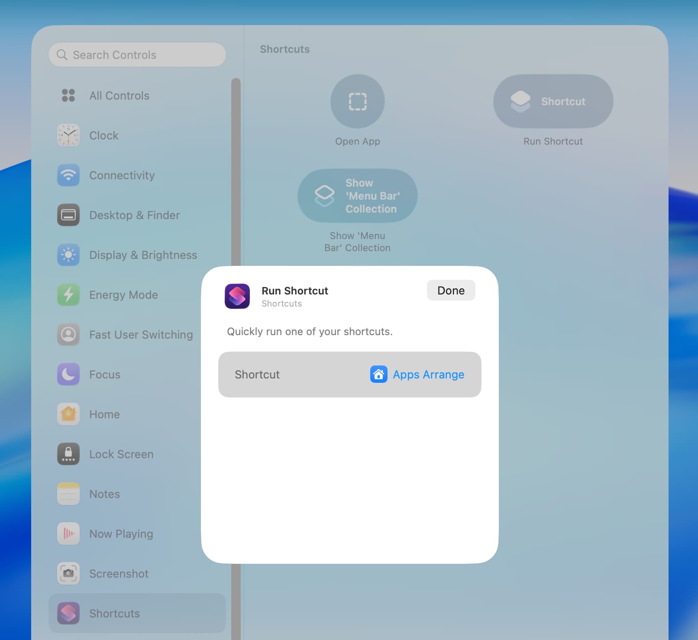Click the Shortcut pill control
This screenshot has height=640, width=698.
point(553,101)
